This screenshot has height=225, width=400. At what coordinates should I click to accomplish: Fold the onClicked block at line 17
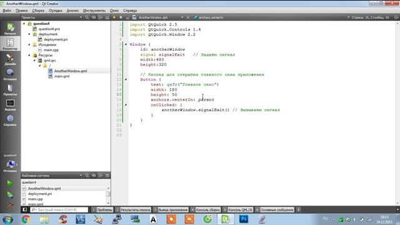pos(126,105)
